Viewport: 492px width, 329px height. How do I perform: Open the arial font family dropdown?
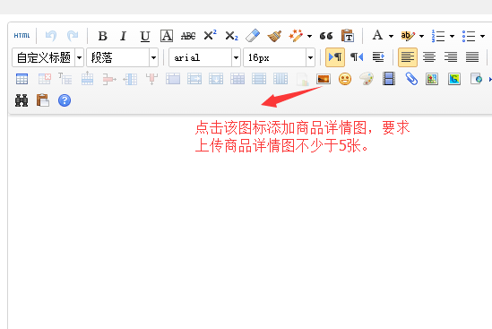coord(236,57)
